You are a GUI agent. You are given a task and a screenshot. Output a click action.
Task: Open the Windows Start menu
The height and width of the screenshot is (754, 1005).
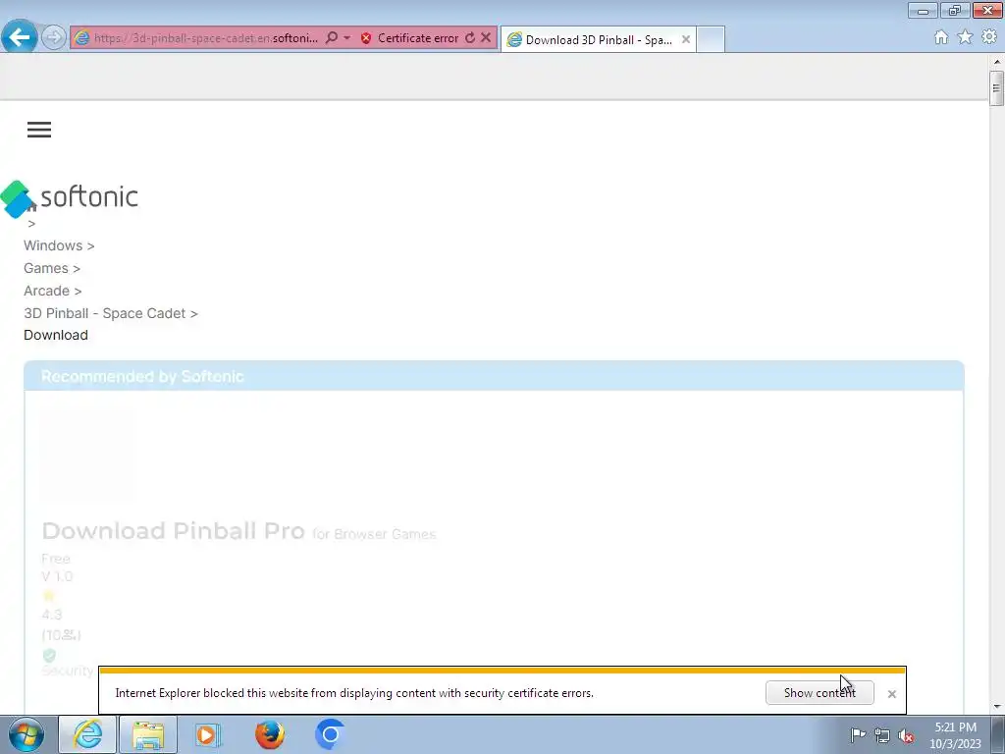(26, 734)
